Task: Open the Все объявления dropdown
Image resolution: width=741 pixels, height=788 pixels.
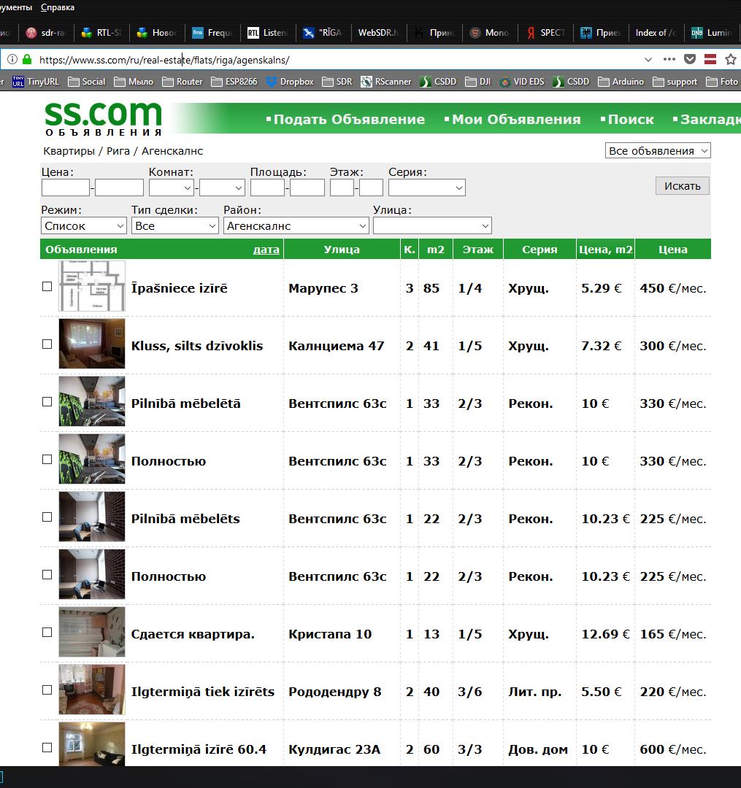Action: pyautogui.click(x=658, y=151)
